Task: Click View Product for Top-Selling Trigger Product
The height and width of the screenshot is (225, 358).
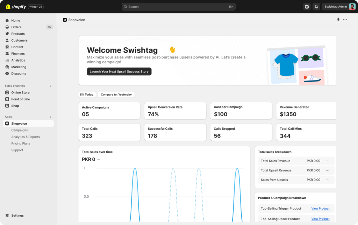Action: 320,209
